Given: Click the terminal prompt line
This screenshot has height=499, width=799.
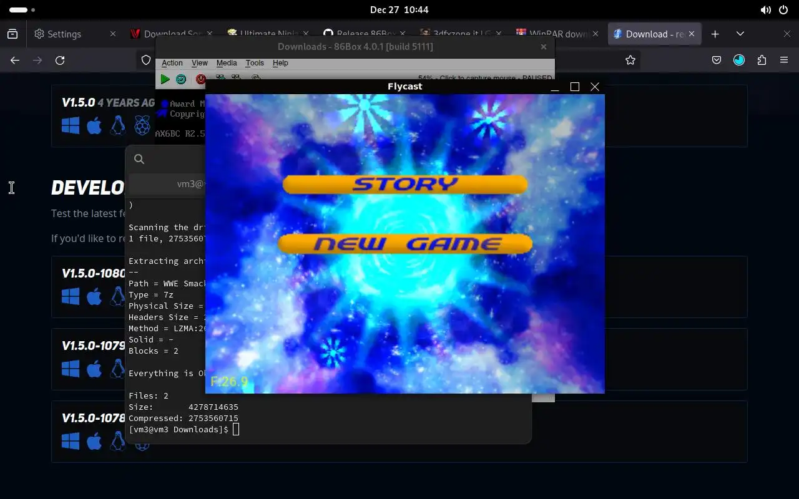Looking at the screenshot, I should click(x=184, y=429).
